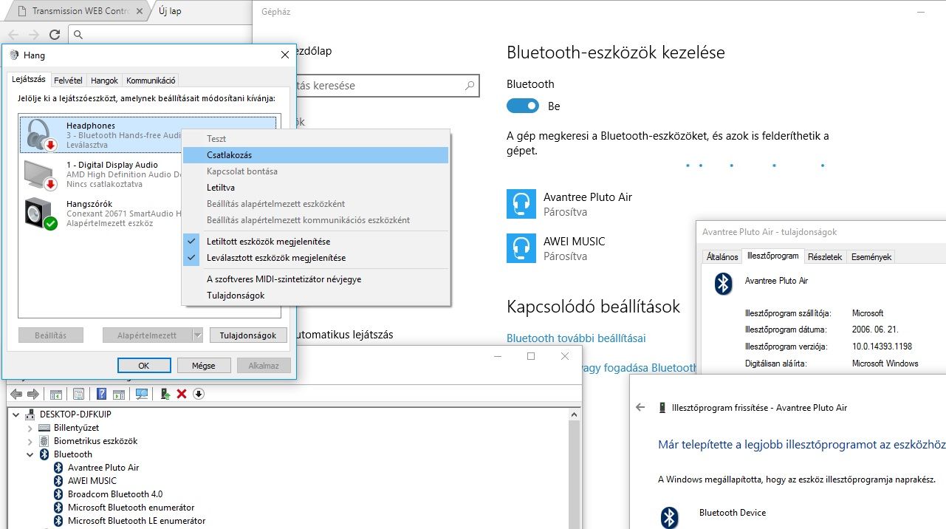The width and height of the screenshot is (946, 529).
Task: Click the Biometrikus eszközök fingerprint icon
Action: coord(44,441)
